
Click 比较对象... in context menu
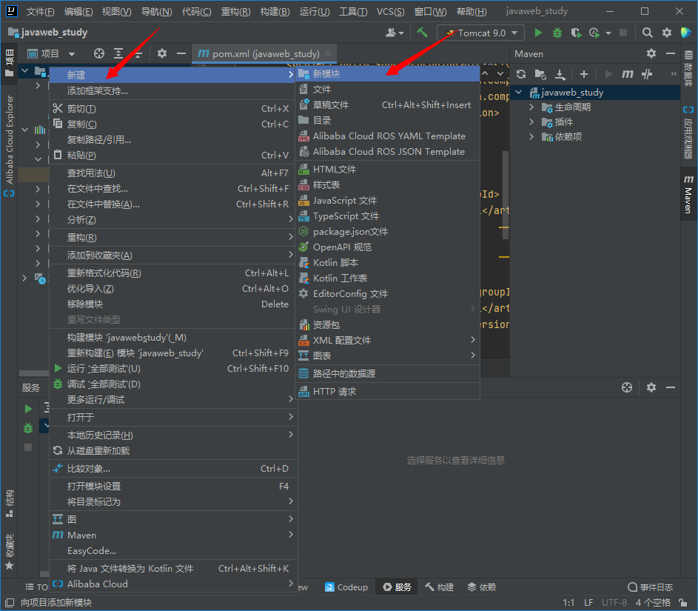[x=173, y=469]
